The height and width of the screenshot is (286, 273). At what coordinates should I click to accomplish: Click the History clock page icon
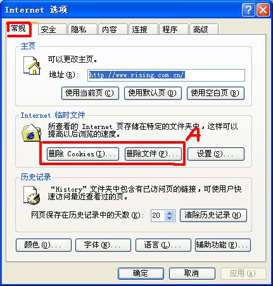click(x=32, y=196)
